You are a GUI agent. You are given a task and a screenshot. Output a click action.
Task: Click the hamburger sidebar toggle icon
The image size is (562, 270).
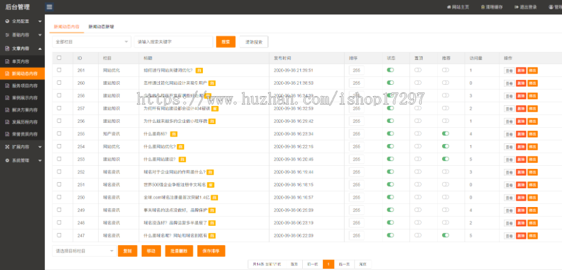pos(49,7)
